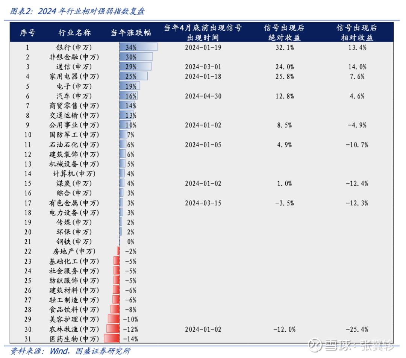Select the '机械设备(申万)' row name

pos(74,164)
